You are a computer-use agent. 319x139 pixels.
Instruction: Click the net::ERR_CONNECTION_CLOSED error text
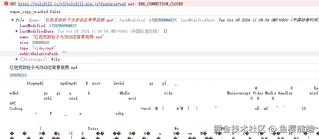point(155,4)
